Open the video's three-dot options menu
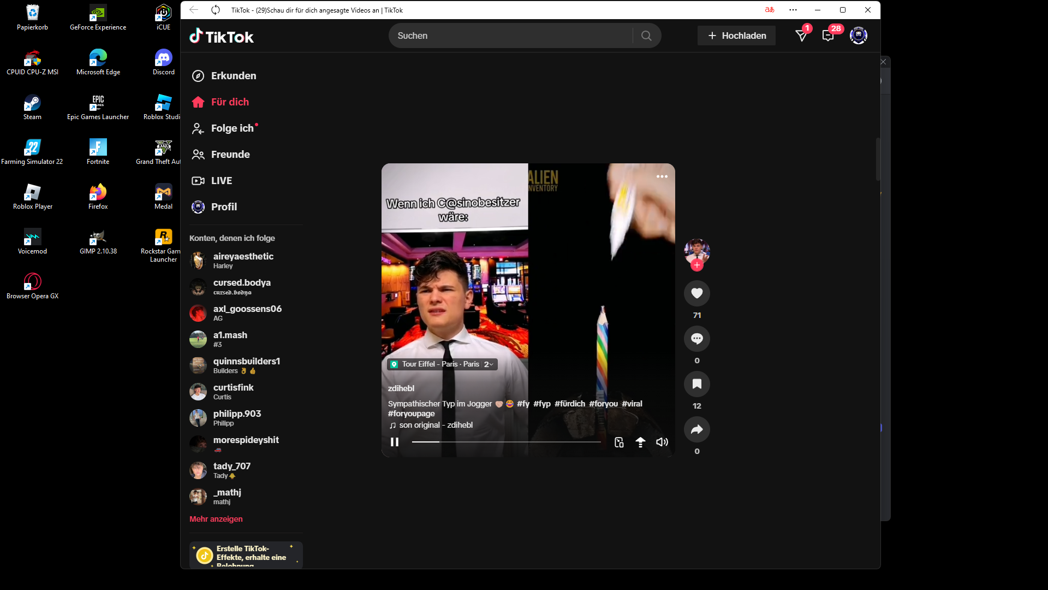The height and width of the screenshot is (590, 1048). point(662,176)
